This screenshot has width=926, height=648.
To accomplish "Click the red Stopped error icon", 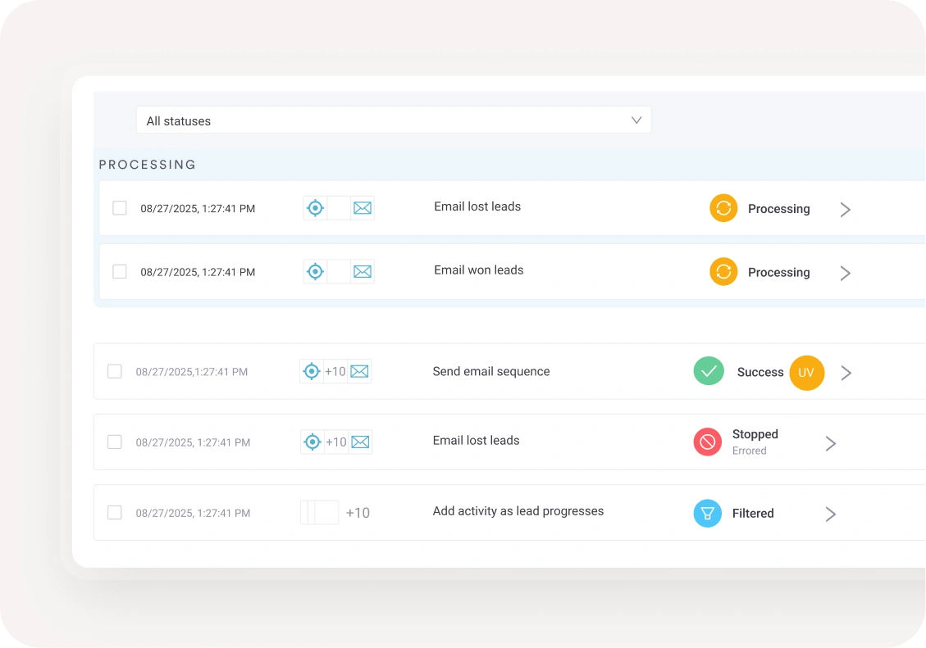I will [x=707, y=442].
